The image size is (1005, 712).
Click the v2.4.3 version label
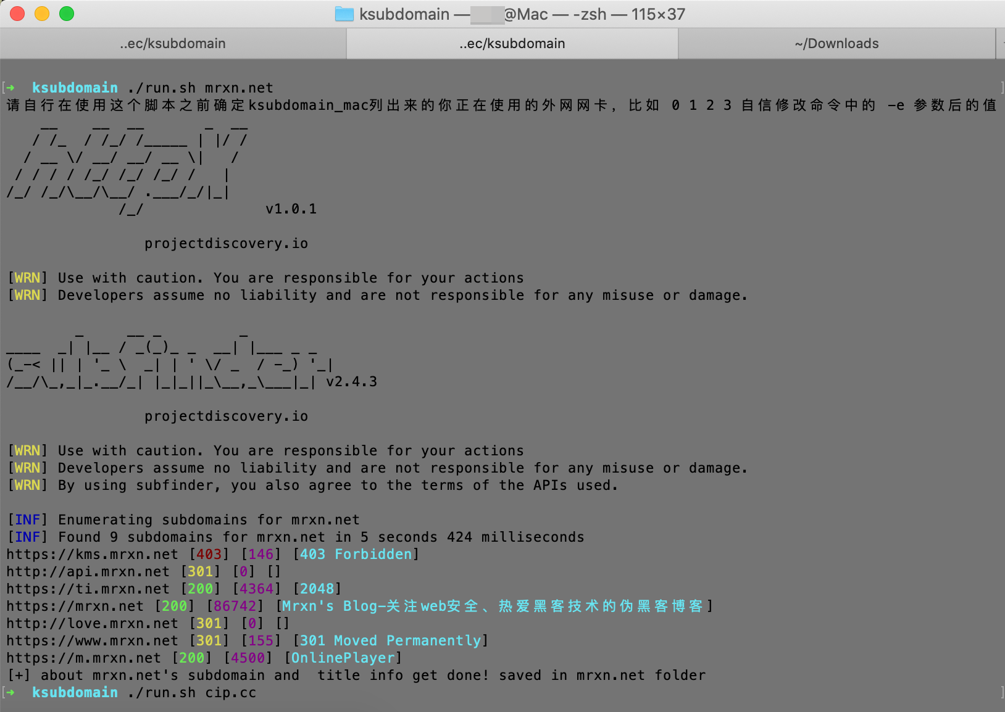click(x=351, y=382)
